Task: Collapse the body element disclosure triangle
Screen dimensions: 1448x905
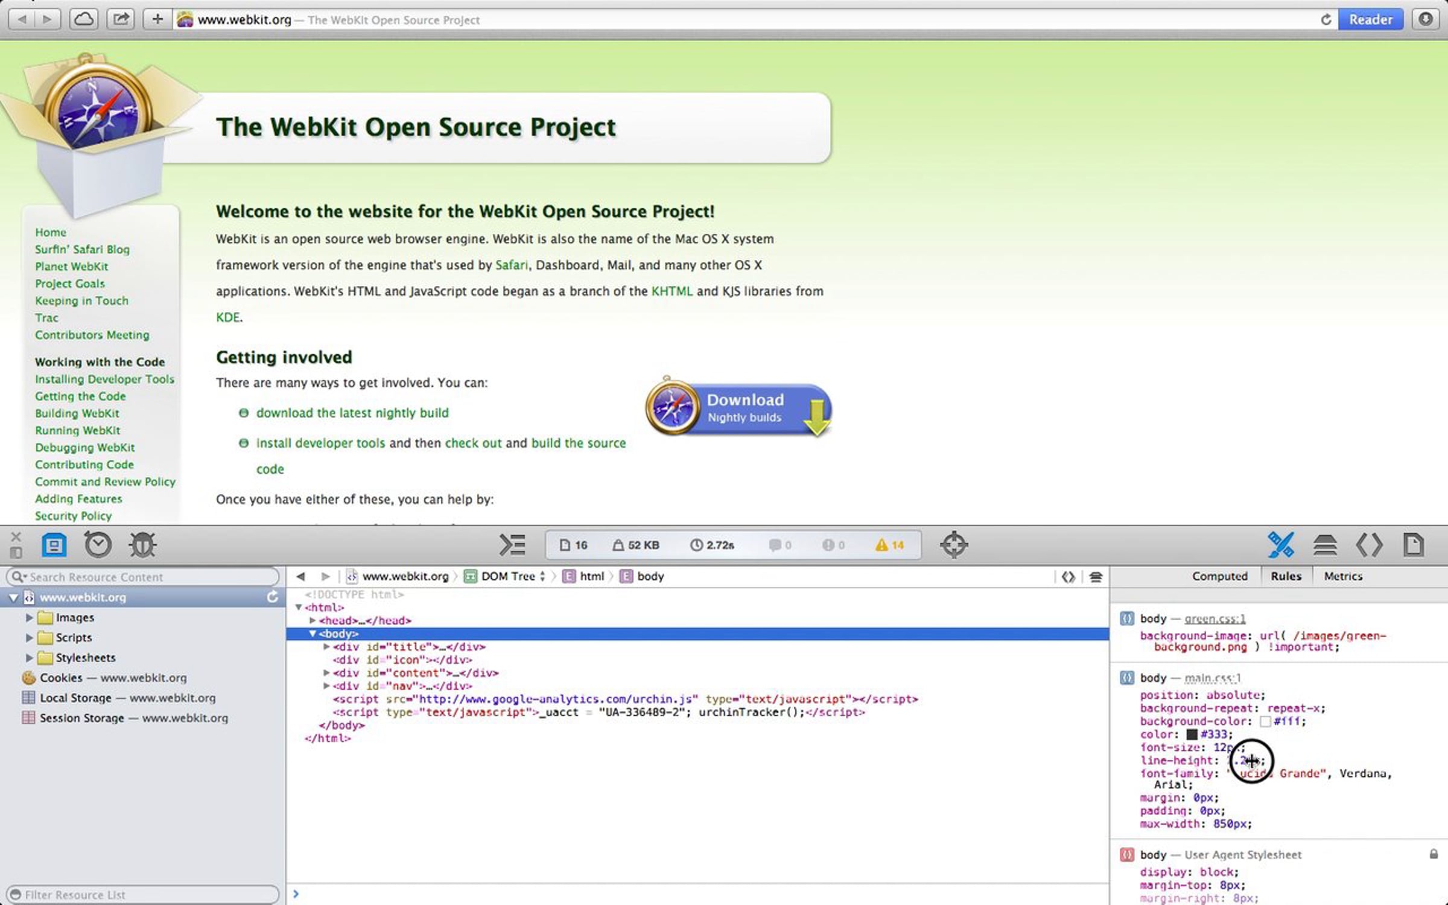Action: (313, 634)
